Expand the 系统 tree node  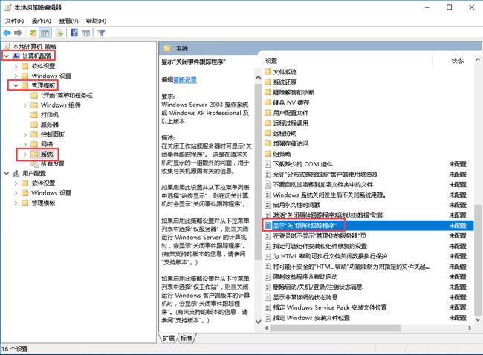pyautogui.click(x=25, y=154)
